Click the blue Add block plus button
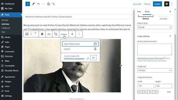The height and width of the screenshot is (100, 178). pyautogui.click(x=28, y=4)
